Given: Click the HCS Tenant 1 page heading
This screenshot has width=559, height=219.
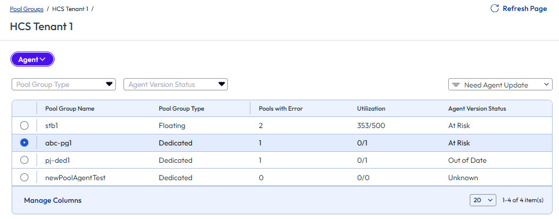Looking at the screenshot, I should [x=41, y=27].
